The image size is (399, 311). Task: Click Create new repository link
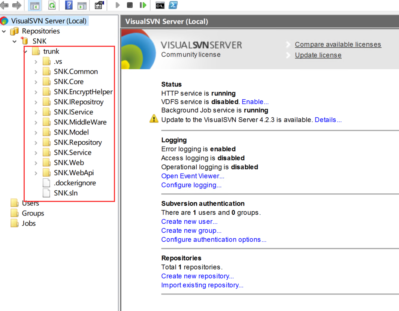click(x=197, y=276)
